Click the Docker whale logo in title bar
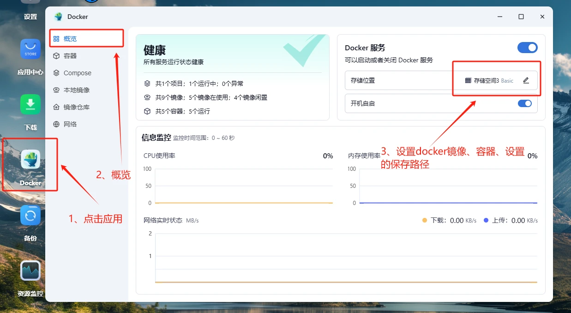 [58, 17]
